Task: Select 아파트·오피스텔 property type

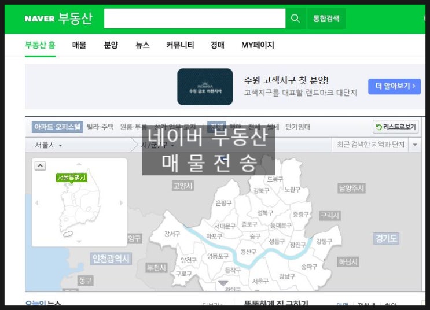Action: (57, 127)
